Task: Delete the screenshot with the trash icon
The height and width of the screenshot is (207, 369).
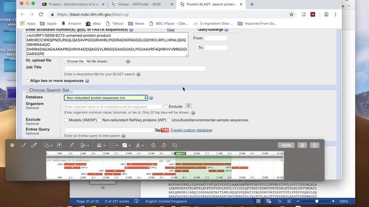Action: (302, 145)
